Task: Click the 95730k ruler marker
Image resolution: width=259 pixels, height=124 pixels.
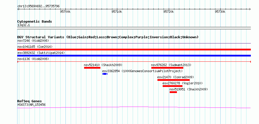Action: 220,12
